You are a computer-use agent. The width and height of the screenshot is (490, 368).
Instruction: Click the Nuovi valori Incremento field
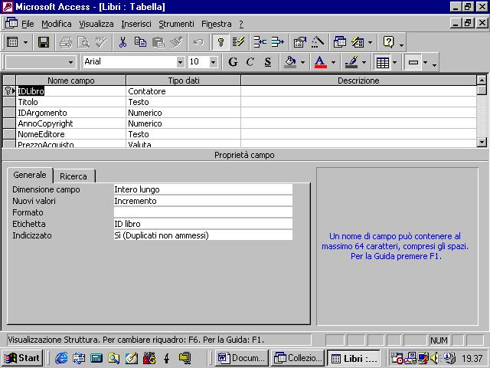[x=203, y=201]
